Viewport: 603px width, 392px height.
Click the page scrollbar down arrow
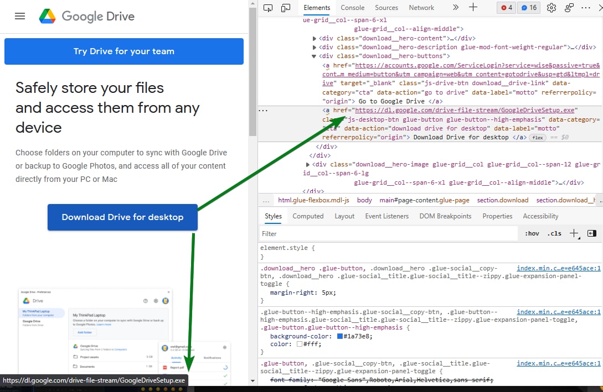point(252,381)
